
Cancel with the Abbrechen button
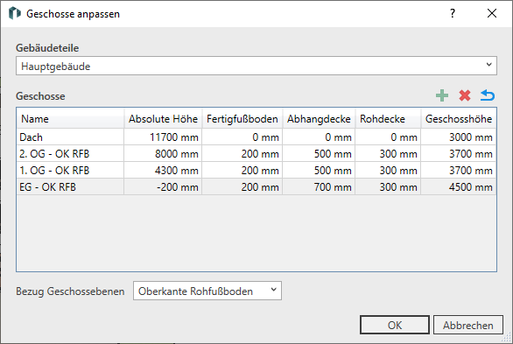coord(468,325)
